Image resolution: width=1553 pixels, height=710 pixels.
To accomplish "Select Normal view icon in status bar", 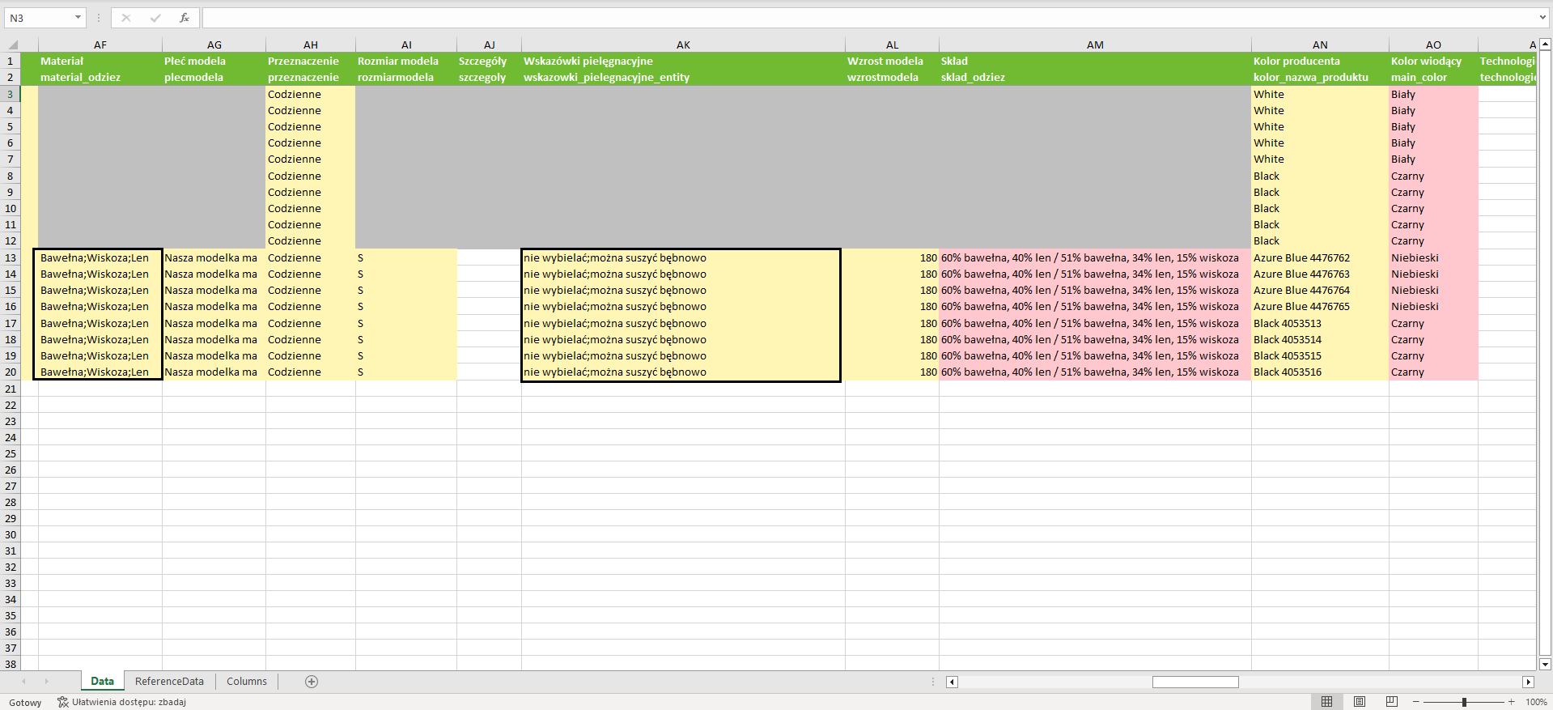I will (1326, 702).
